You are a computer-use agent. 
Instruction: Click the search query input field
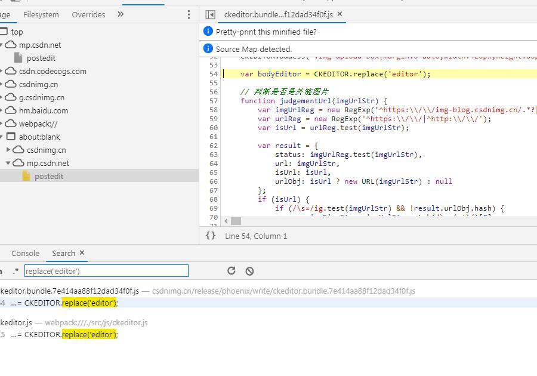[106, 271]
